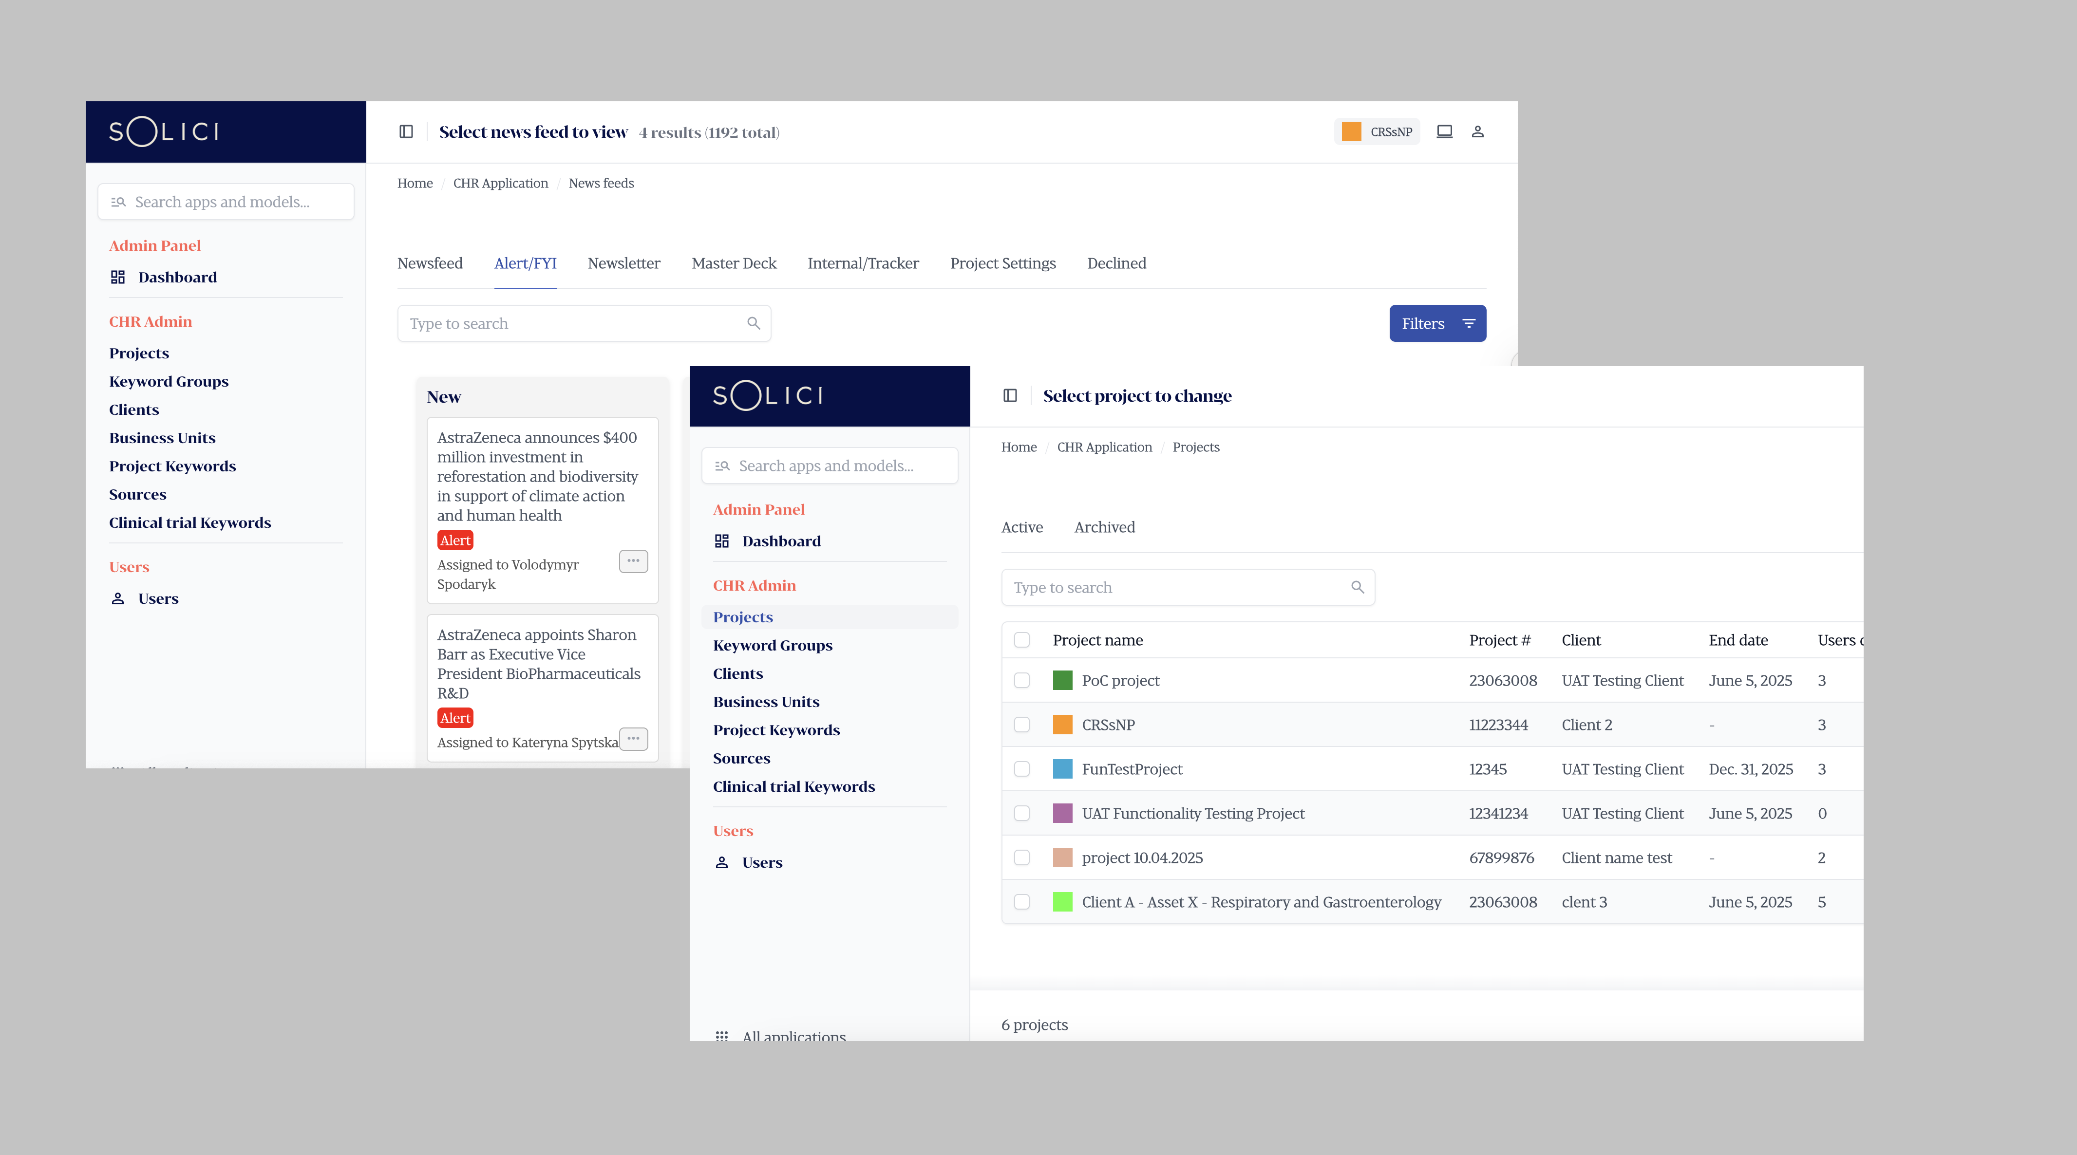Click the light green Client A swatch
The image size is (2077, 1155).
[1063, 902]
